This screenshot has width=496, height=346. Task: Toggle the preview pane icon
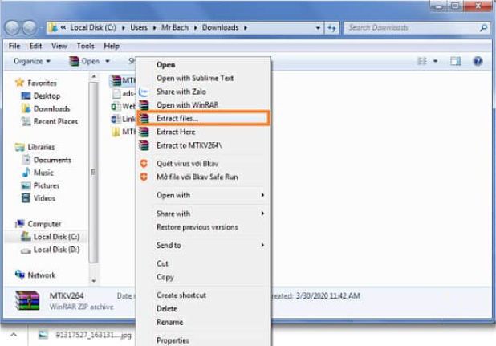[456, 61]
